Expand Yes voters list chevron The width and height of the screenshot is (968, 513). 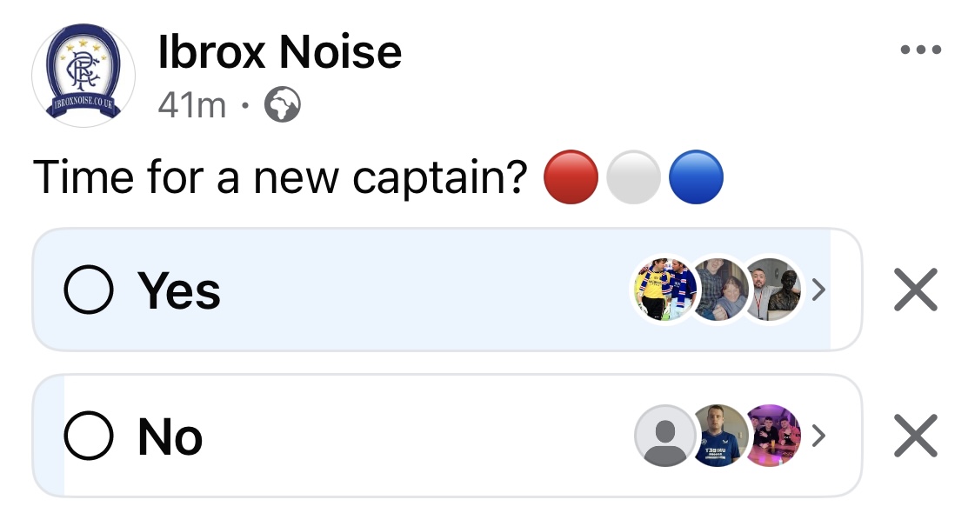click(818, 290)
